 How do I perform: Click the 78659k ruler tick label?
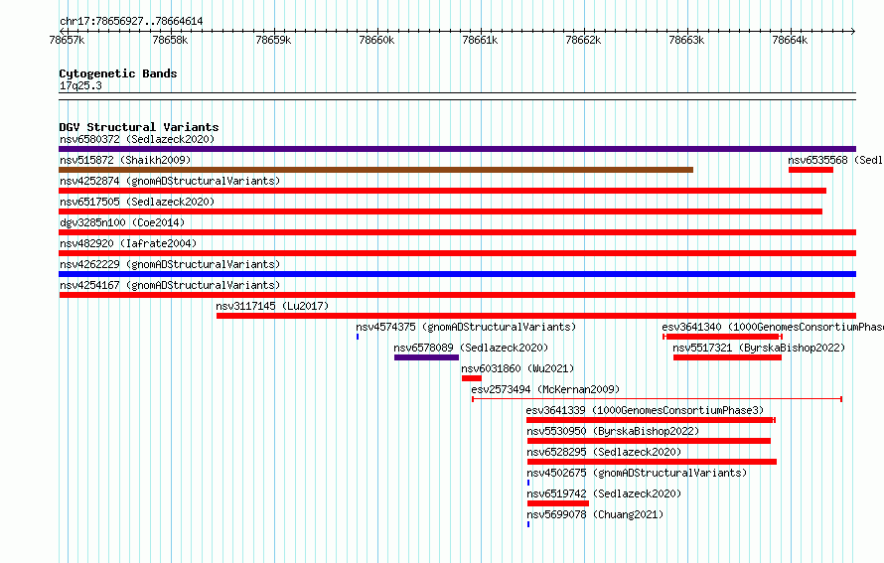pyautogui.click(x=273, y=40)
